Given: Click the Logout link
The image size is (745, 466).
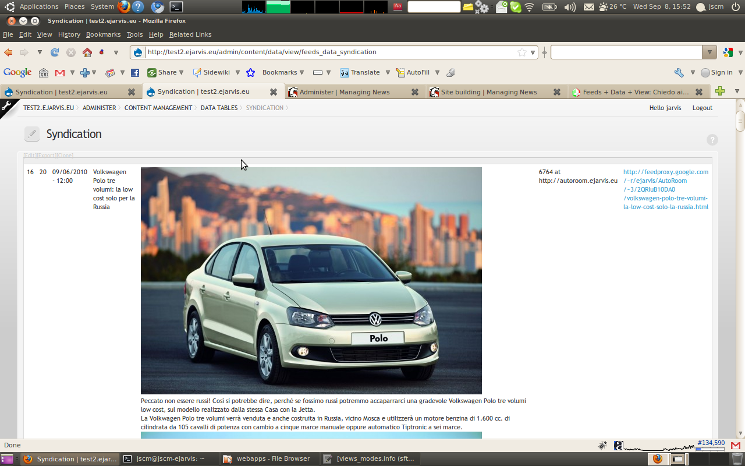Looking at the screenshot, I should (x=702, y=108).
